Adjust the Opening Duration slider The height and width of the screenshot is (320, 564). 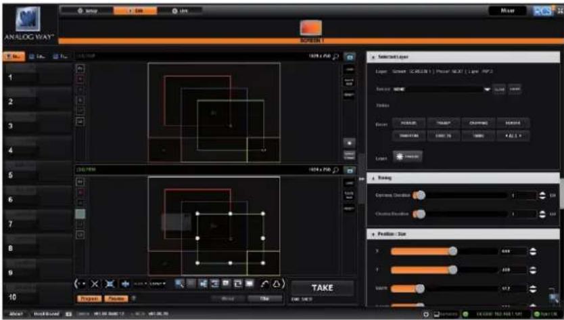pyautogui.click(x=461, y=195)
